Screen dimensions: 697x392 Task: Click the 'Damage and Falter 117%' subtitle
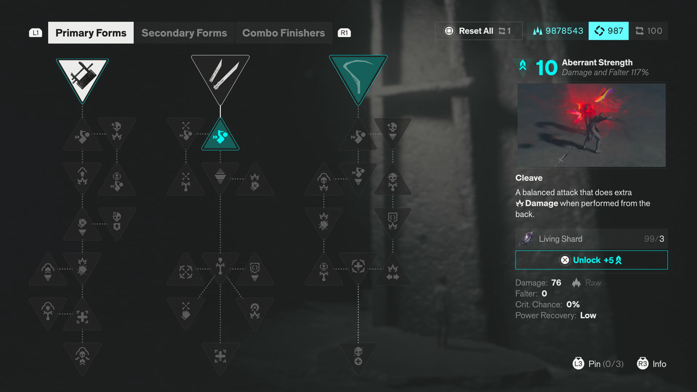[x=605, y=73]
